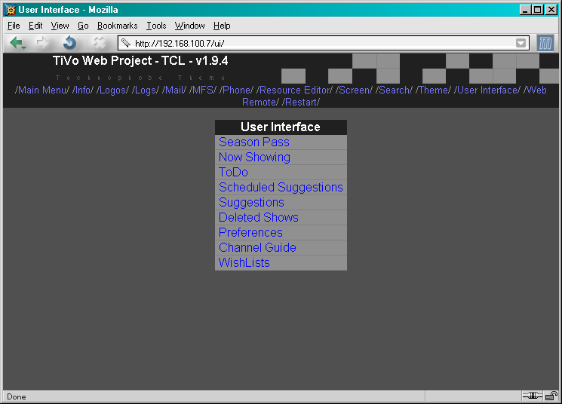
Task: Click the Forward navigation arrow
Action: (42, 43)
